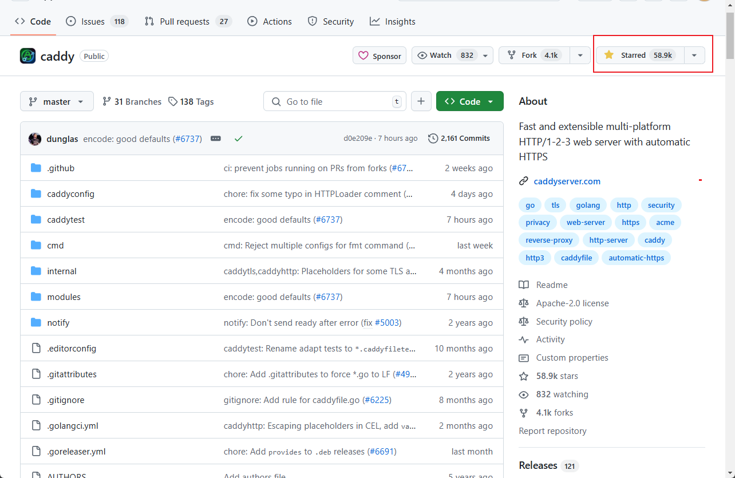Open the .github folder
The width and height of the screenshot is (735, 478).
[x=61, y=168]
